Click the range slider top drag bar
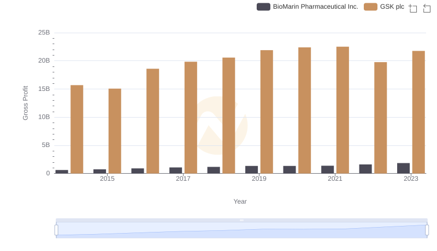This screenshot has height=251, width=437. coord(241,220)
